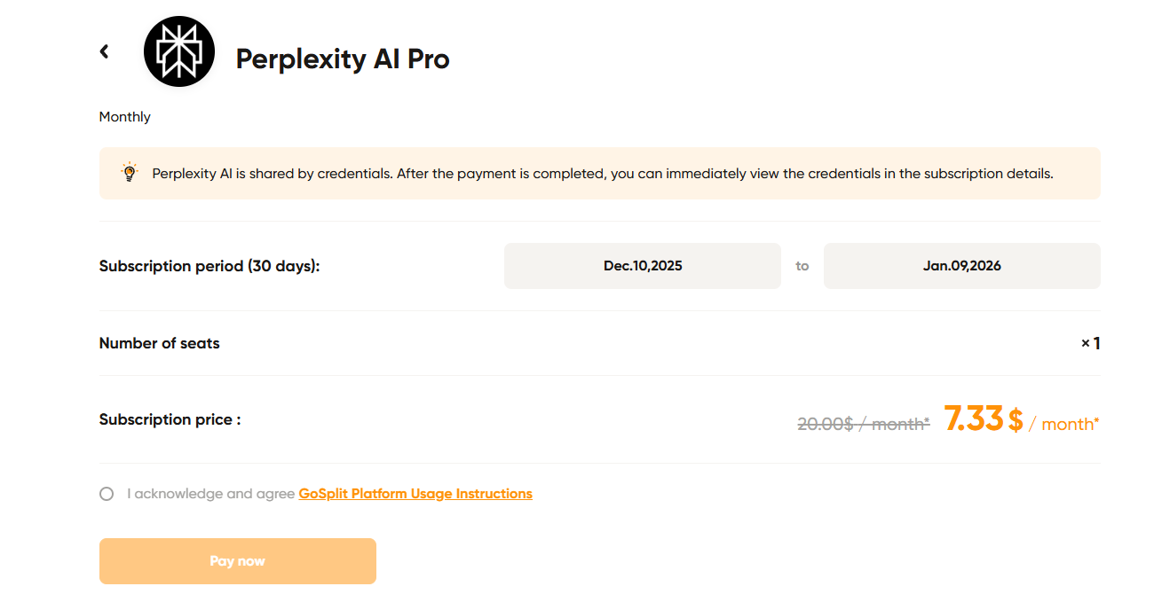Viewport: 1154px width, 602px height.
Task: Click the Monthly plan label
Action: point(125,117)
